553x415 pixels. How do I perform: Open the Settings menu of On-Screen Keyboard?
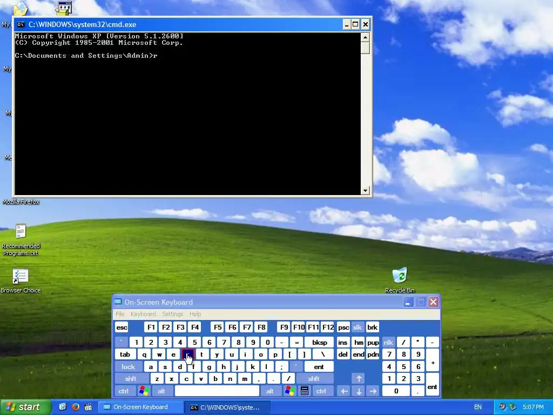coord(172,314)
